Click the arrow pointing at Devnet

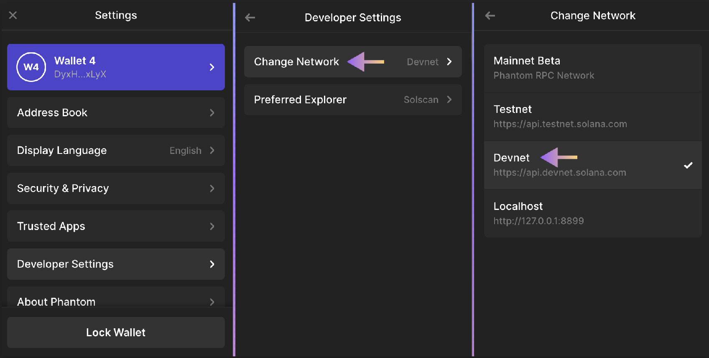pyautogui.click(x=559, y=157)
